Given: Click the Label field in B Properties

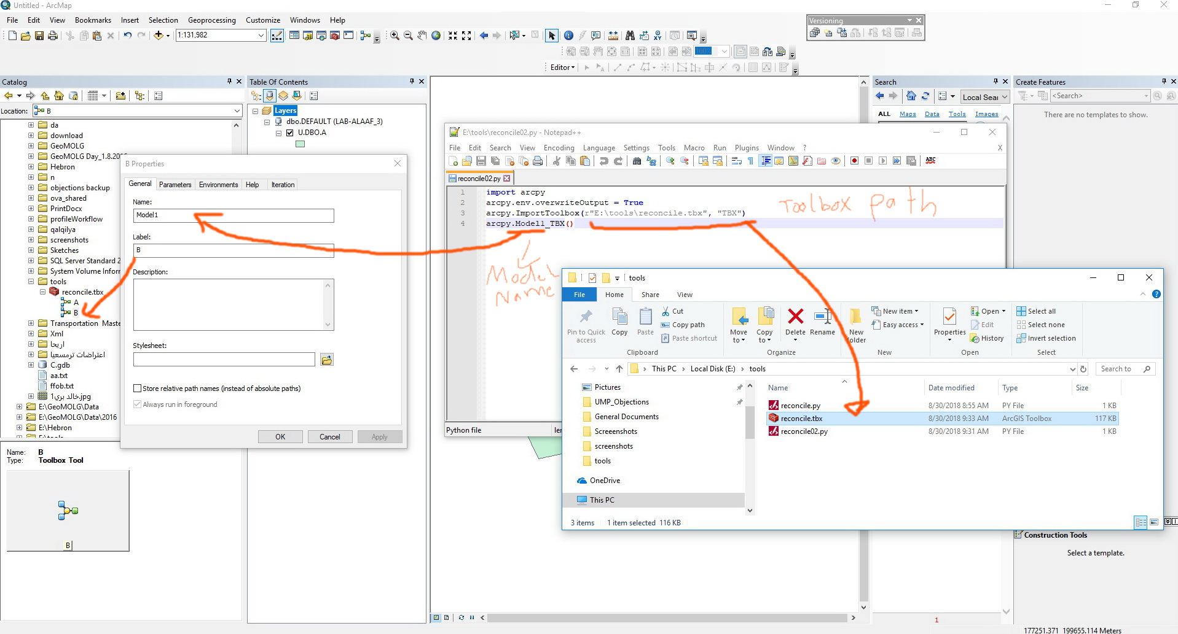Looking at the screenshot, I should (234, 250).
